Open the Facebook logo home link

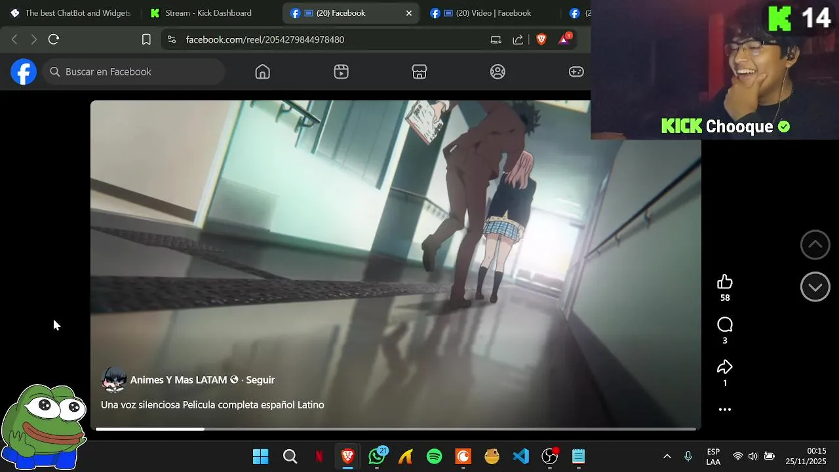(24, 71)
